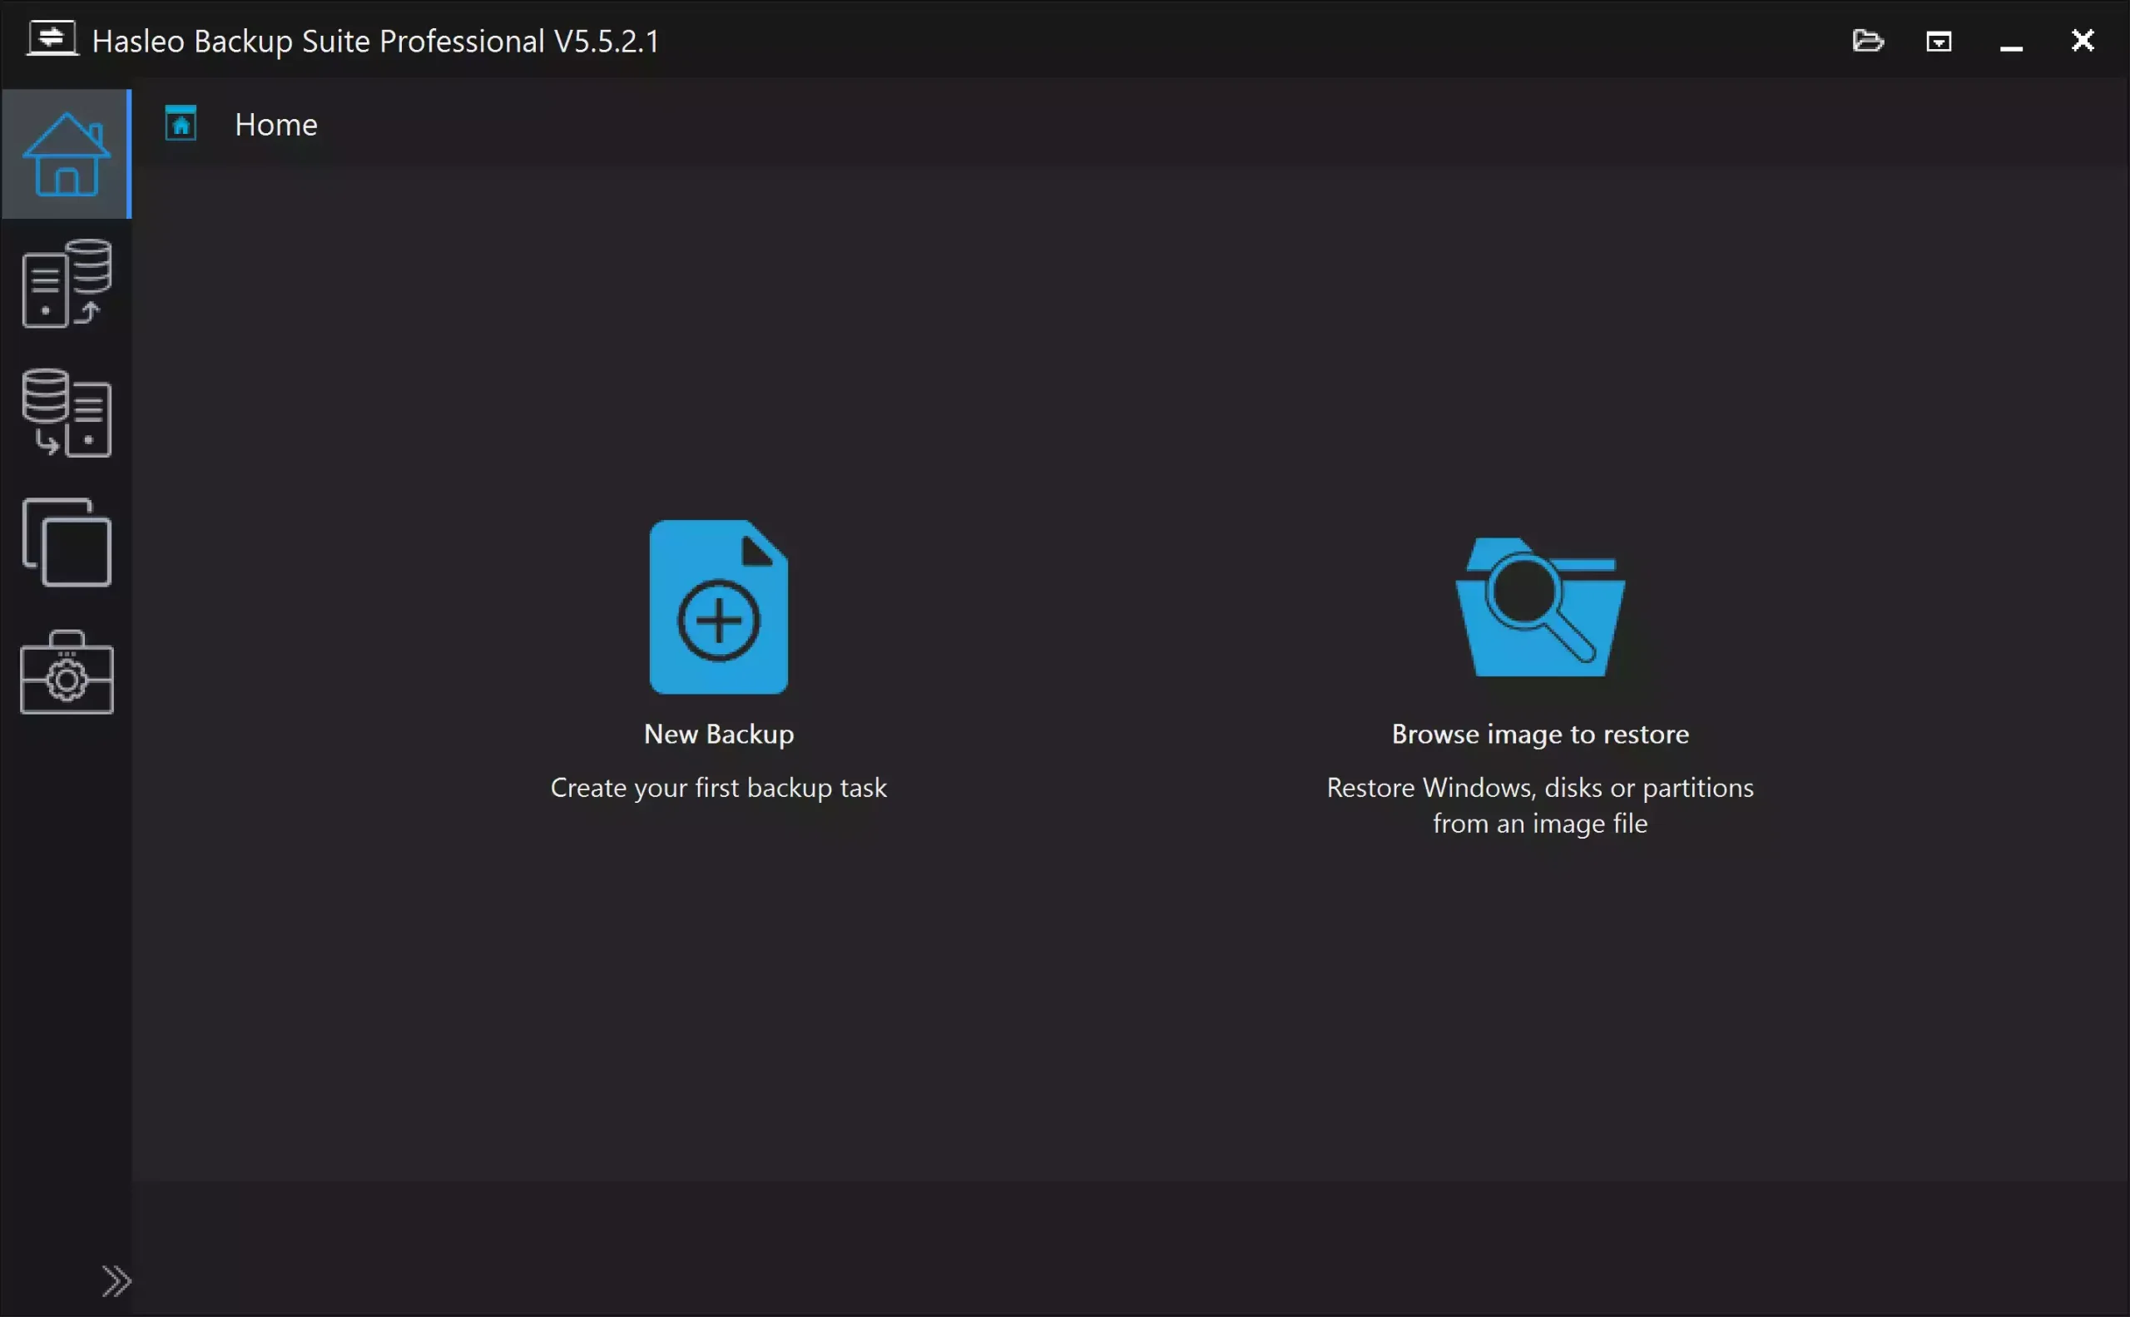Click 'Create your first backup task' text

(x=719, y=787)
